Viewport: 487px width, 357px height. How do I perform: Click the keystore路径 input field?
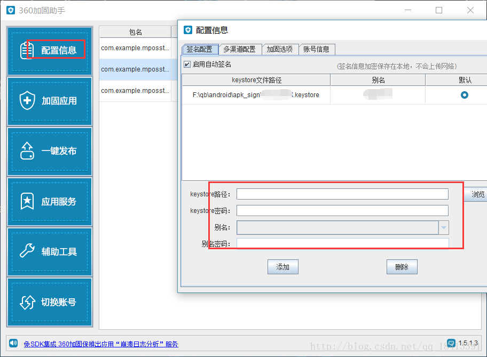click(x=342, y=194)
